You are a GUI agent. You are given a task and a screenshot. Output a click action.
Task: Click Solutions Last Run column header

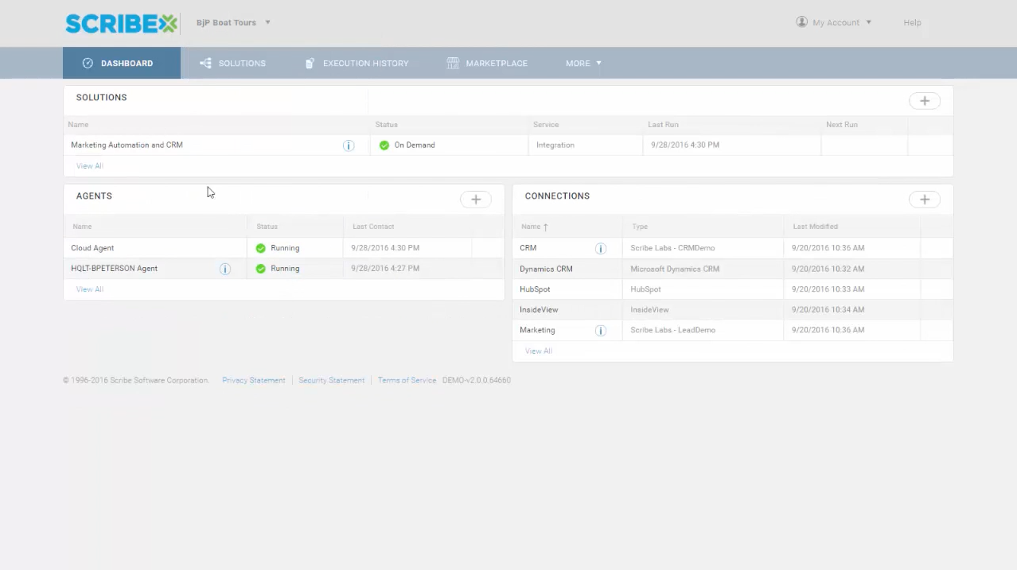click(x=663, y=125)
